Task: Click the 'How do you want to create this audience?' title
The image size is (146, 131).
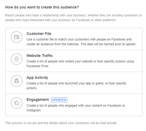Action: pos(42,7)
